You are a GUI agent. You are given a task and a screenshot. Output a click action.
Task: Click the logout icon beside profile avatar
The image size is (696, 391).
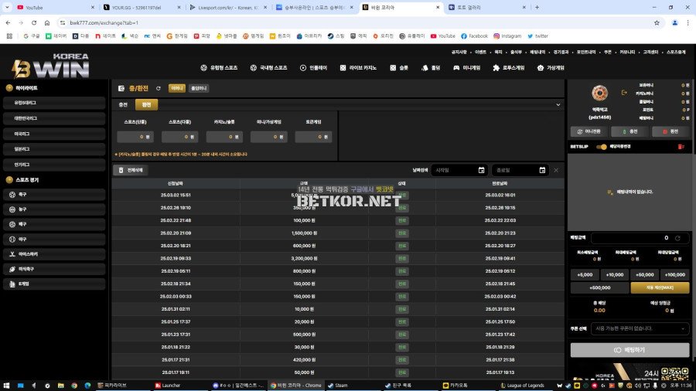[624, 93]
